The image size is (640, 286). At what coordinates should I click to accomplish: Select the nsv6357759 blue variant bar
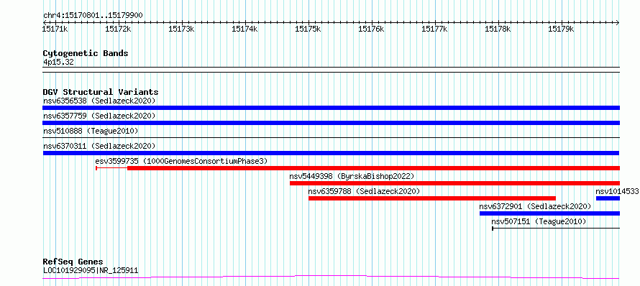[x=331, y=123]
